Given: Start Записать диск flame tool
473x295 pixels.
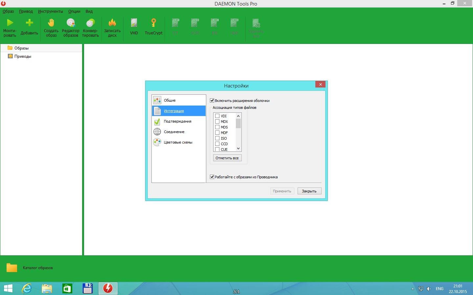Looking at the screenshot, I should (x=112, y=23).
